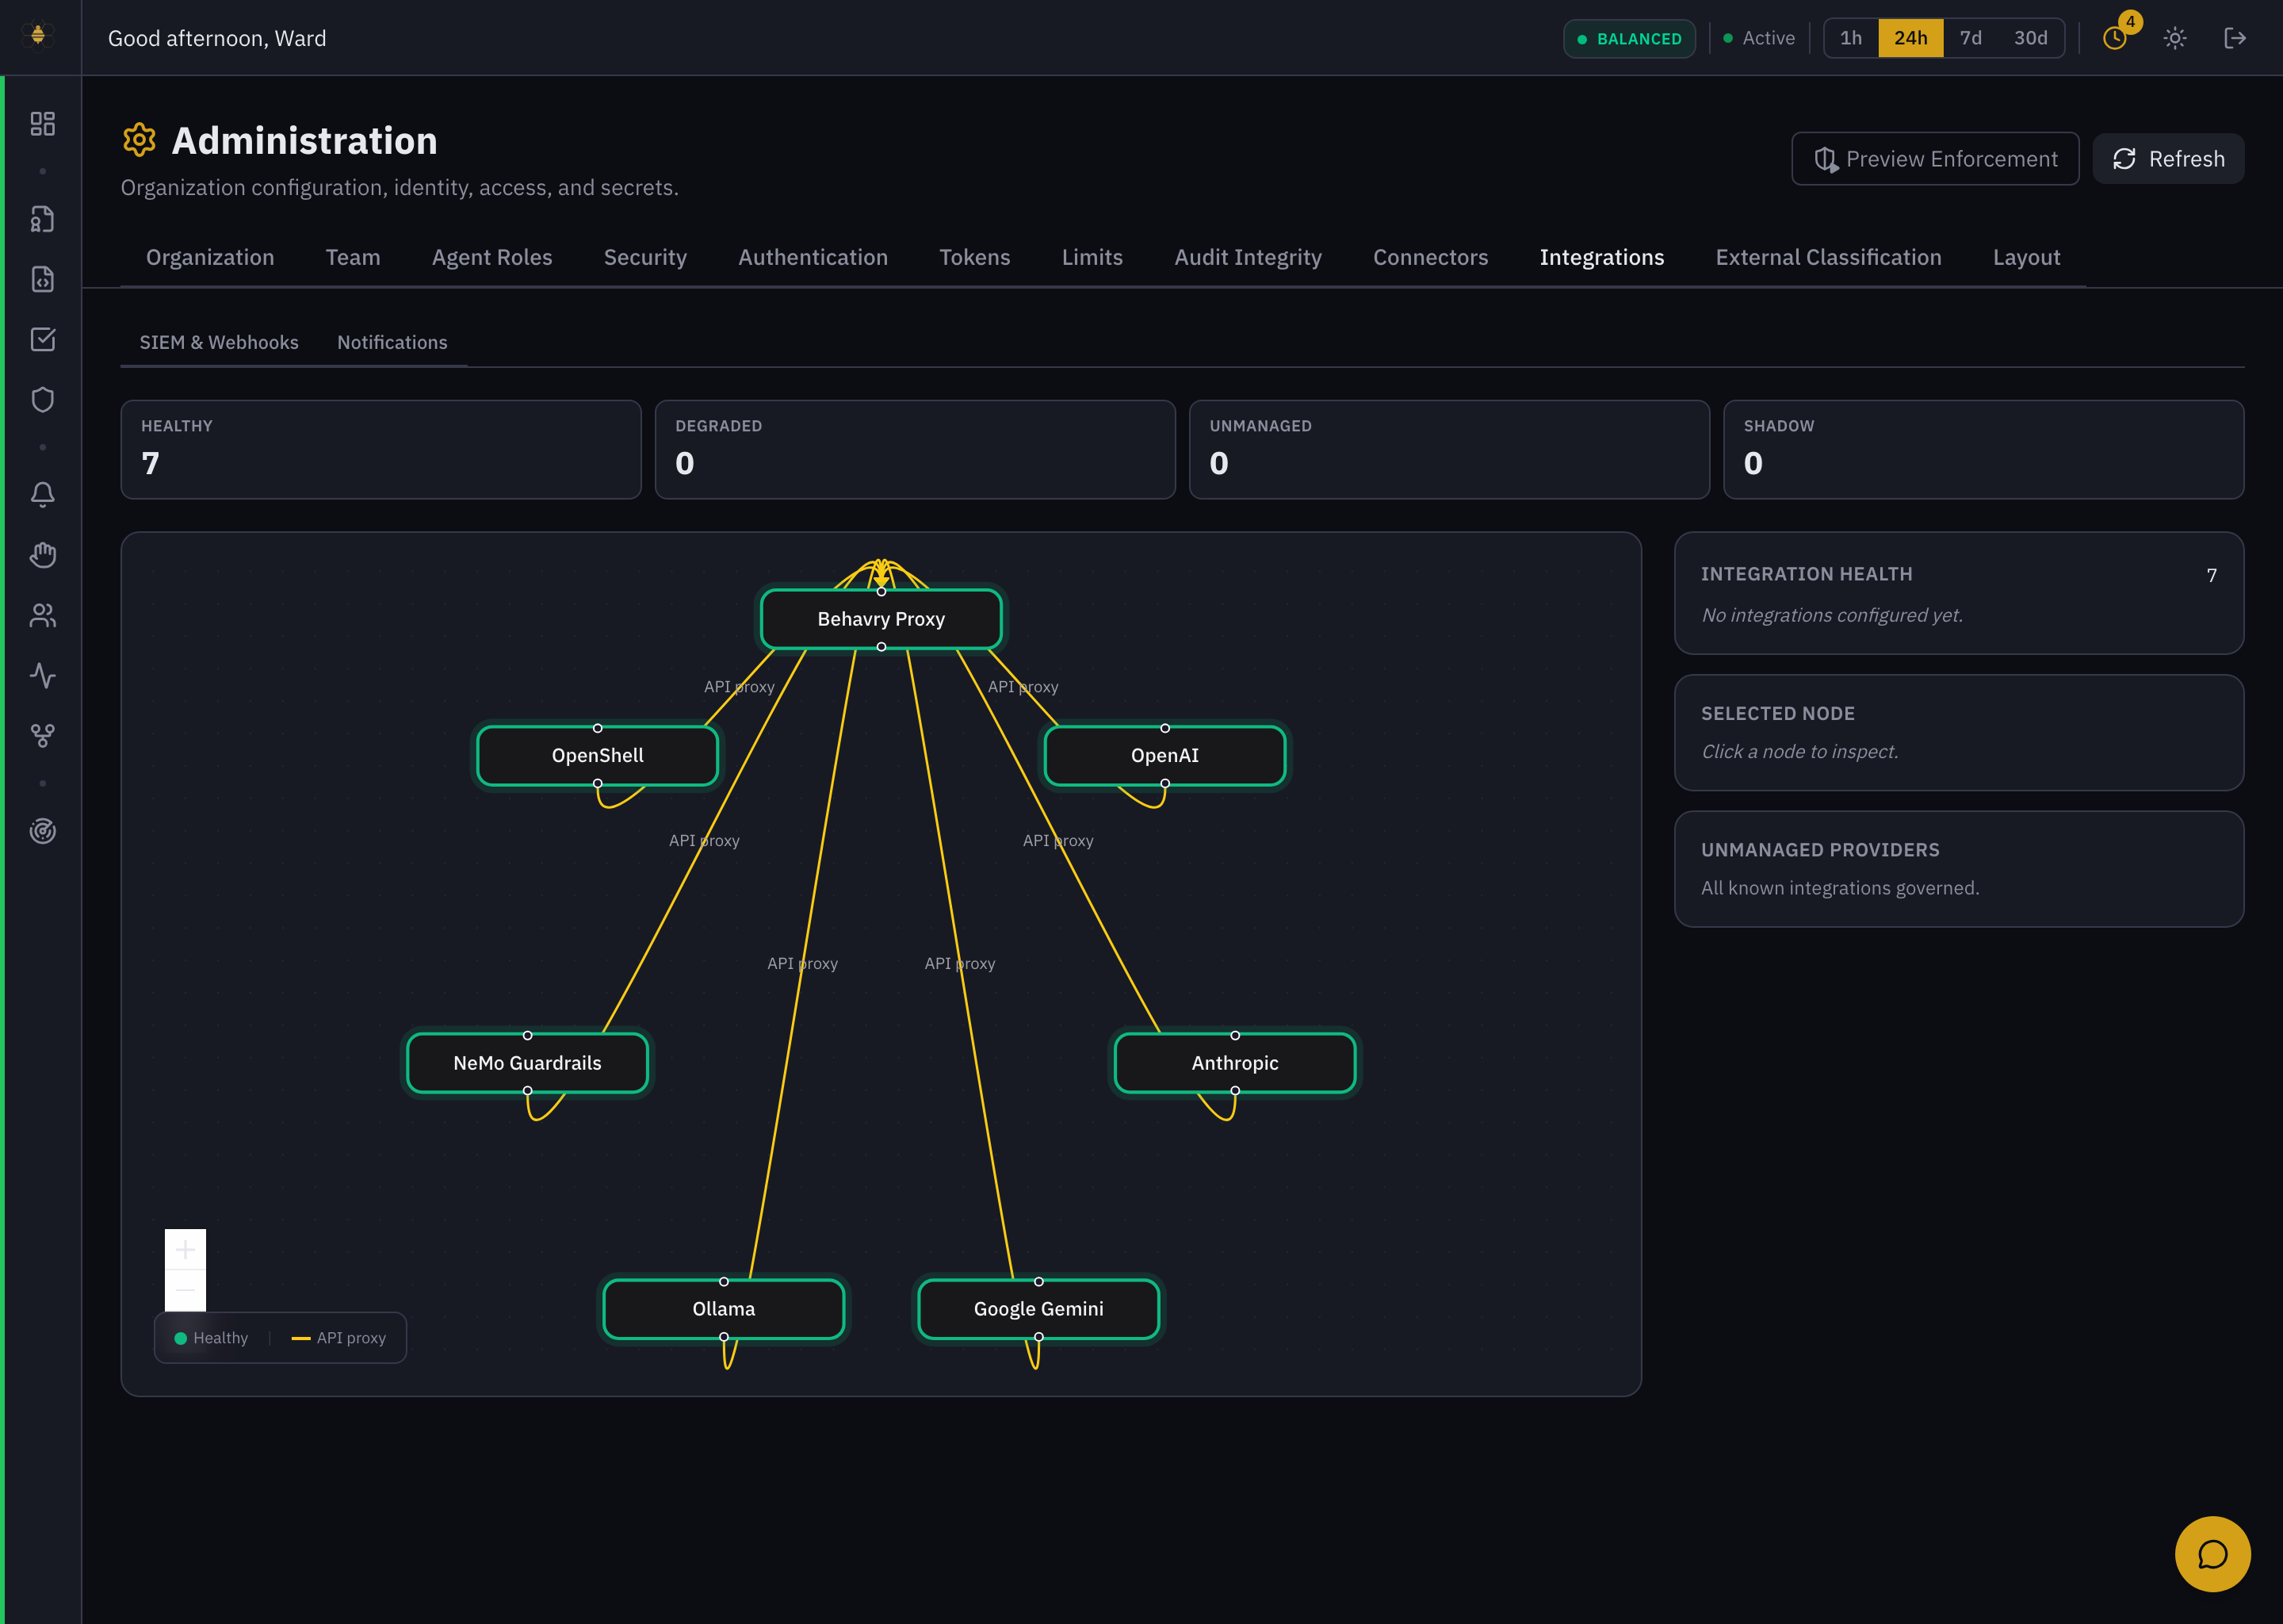Open the hand stop icon in sidebar

pyautogui.click(x=42, y=555)
